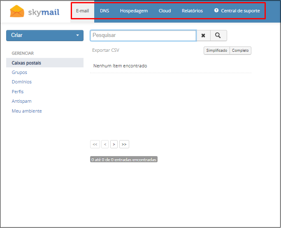Screen dimensions: 281x228
Task: Open the Criar dropdown menu
Action: pos(45,35)
